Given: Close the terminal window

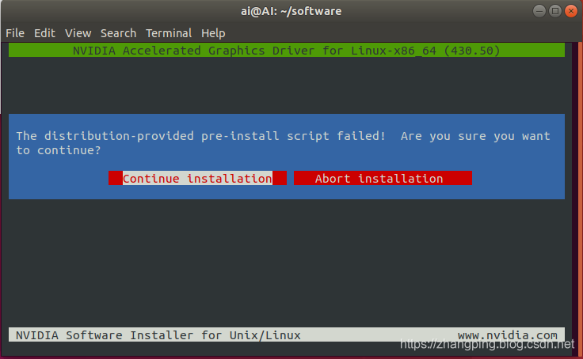Looking at the screenshot, I should coord(571,11).
